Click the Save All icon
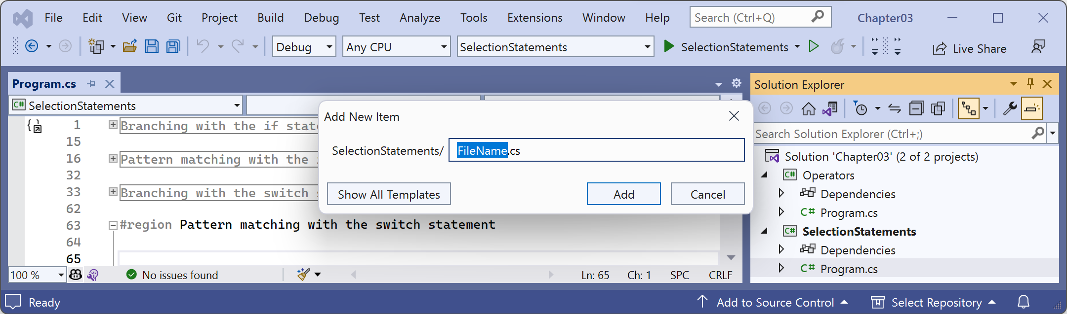The image size is (1067, 314). point(173,46)
